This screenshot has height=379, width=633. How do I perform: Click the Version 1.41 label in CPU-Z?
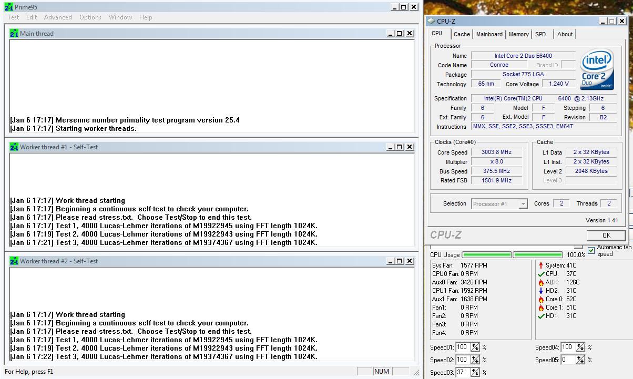pos(601,220)
